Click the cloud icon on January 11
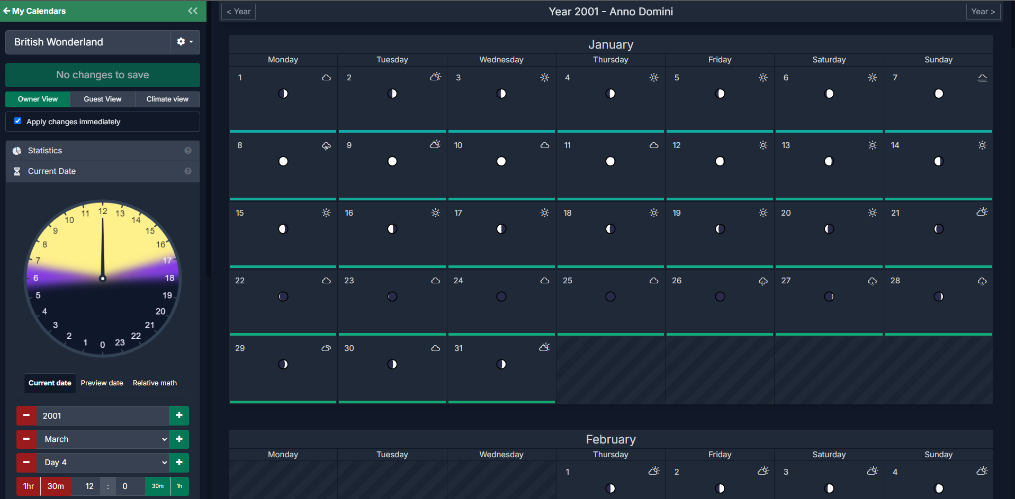Screen dimensions: 1015x499 (x=654, y=145)
